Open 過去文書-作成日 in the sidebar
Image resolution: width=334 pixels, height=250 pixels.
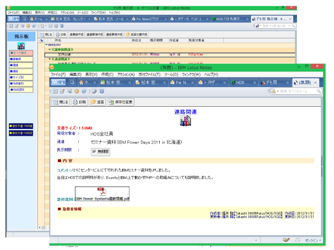pyautogui.click(x=21, y=133)
